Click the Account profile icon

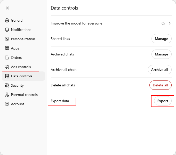pyautogui.click(x=7, y=104)
